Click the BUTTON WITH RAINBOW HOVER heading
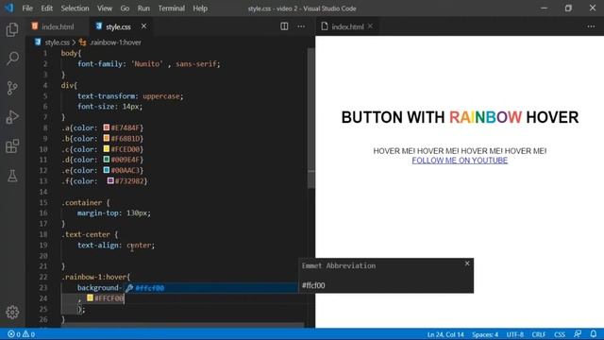Screen dimensions: 604x340 [460, 117]
